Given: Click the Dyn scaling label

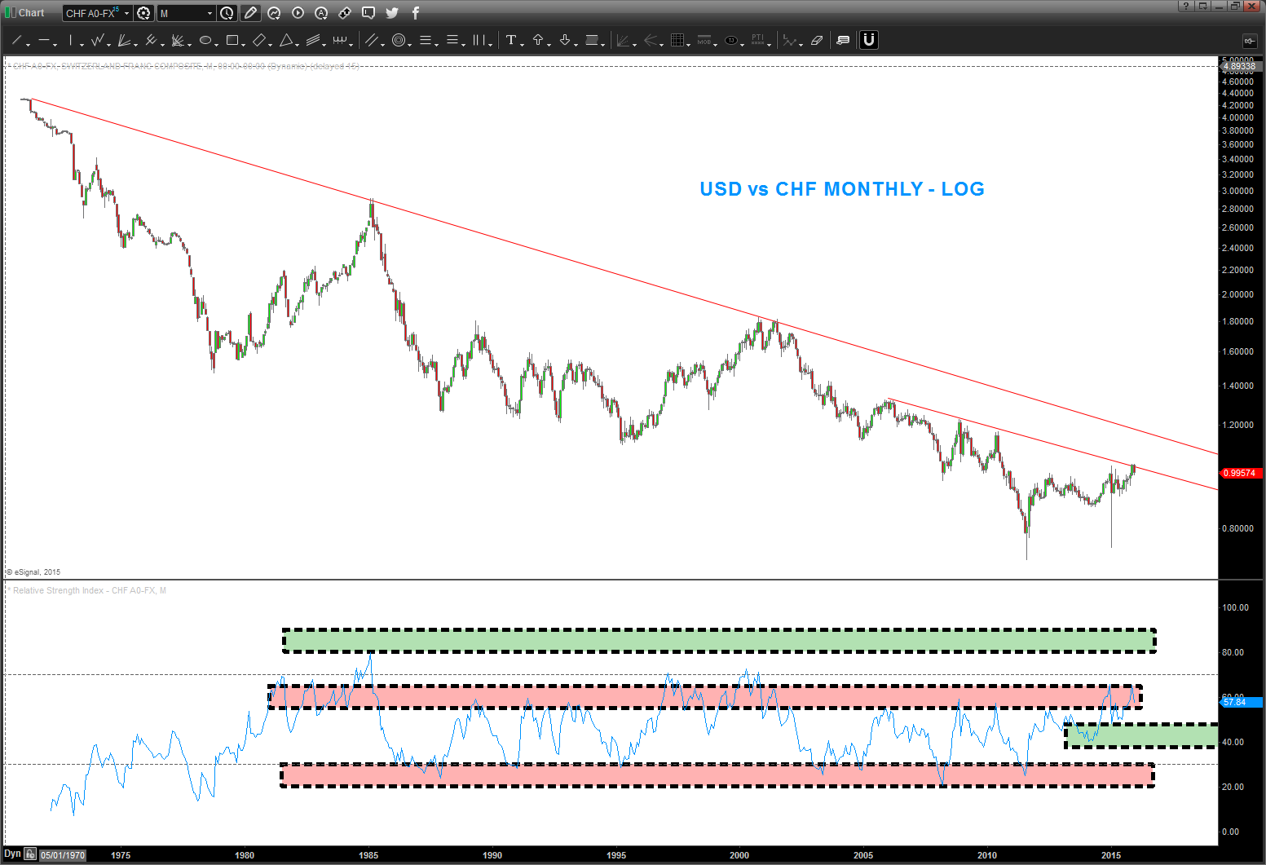Looking at the screenshot, I should tap(12, 854).
